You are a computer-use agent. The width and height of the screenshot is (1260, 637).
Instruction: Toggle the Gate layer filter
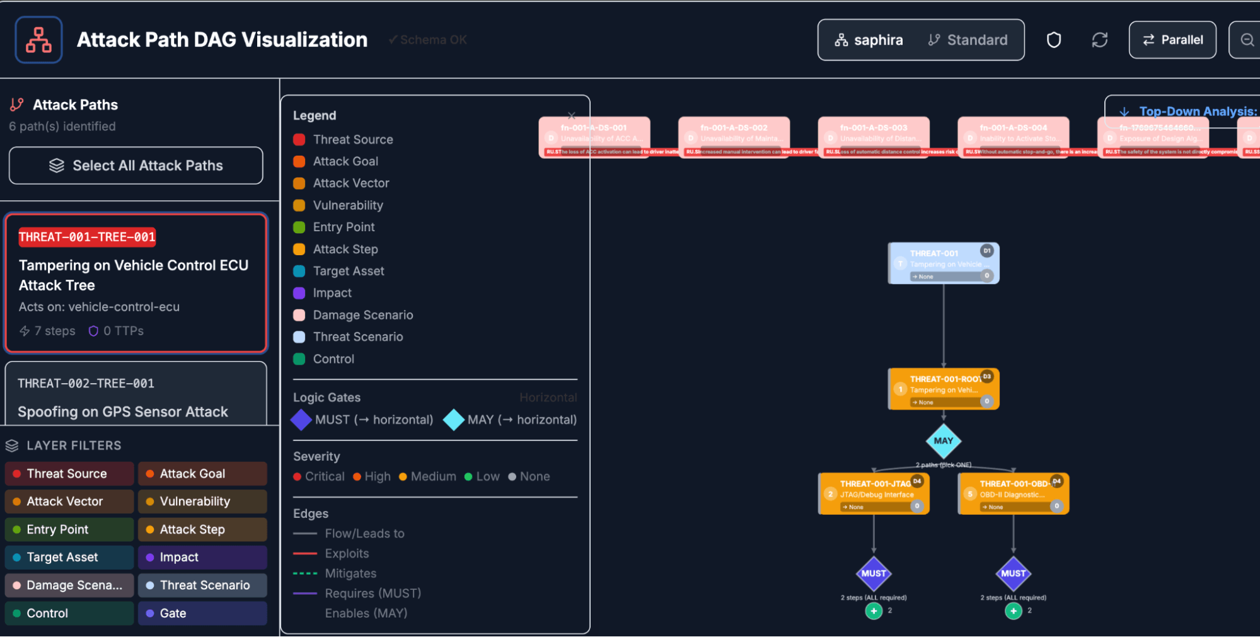coord(202,613)
